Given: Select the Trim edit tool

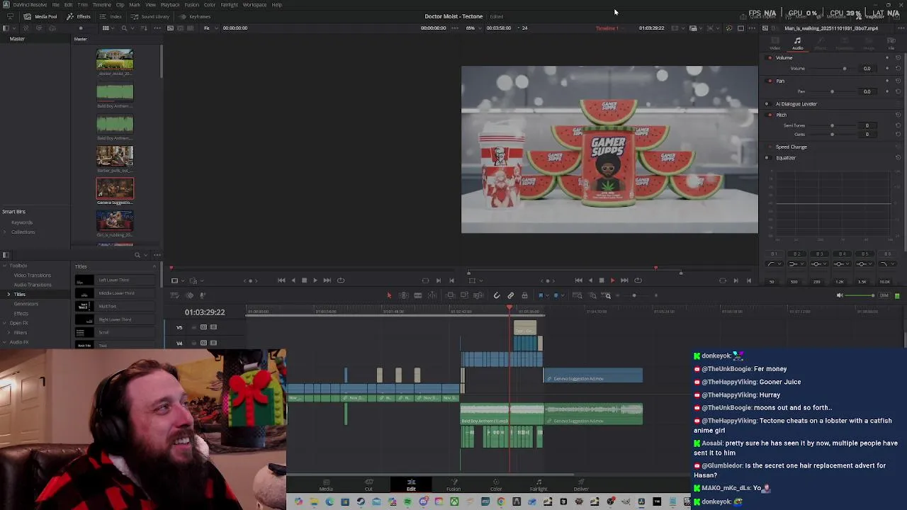Looking at the screenshot, I should click(403, 295).
